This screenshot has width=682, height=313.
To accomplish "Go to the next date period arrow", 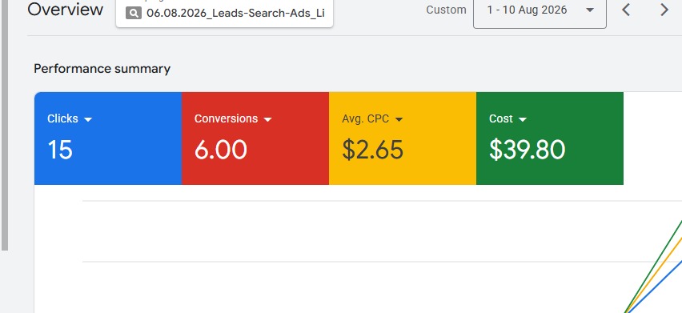I will 664,10.
